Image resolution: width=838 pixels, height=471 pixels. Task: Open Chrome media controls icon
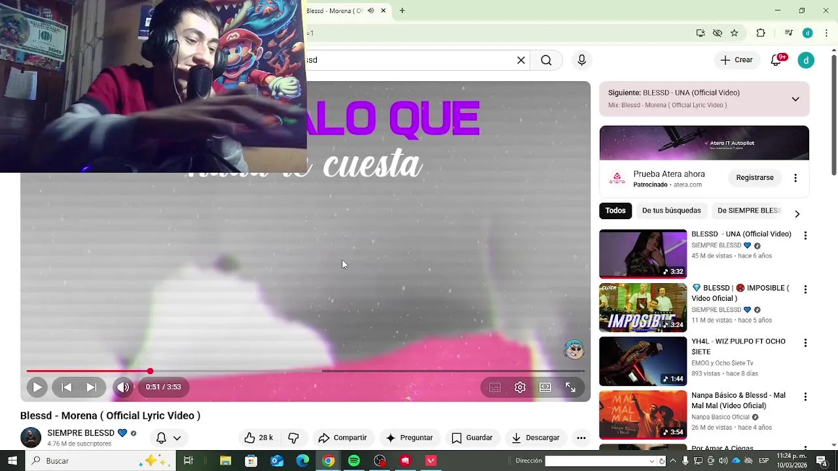(x=788, y=33)
